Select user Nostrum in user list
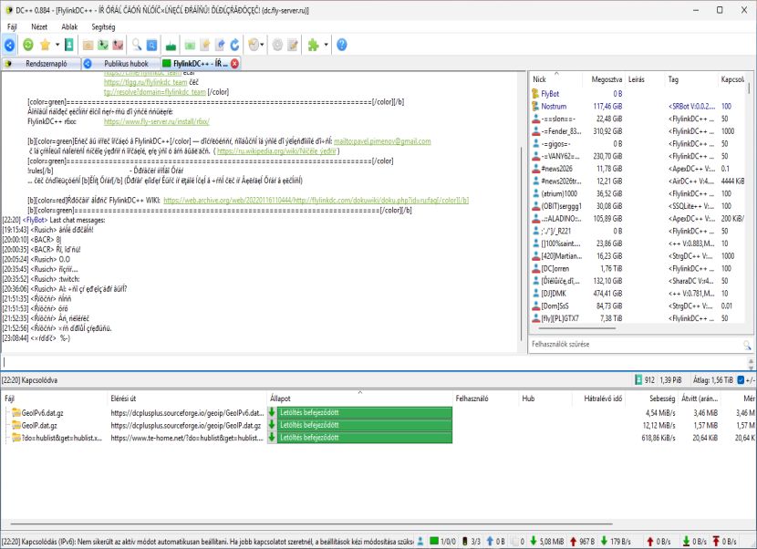 click(x=554, y=106)
